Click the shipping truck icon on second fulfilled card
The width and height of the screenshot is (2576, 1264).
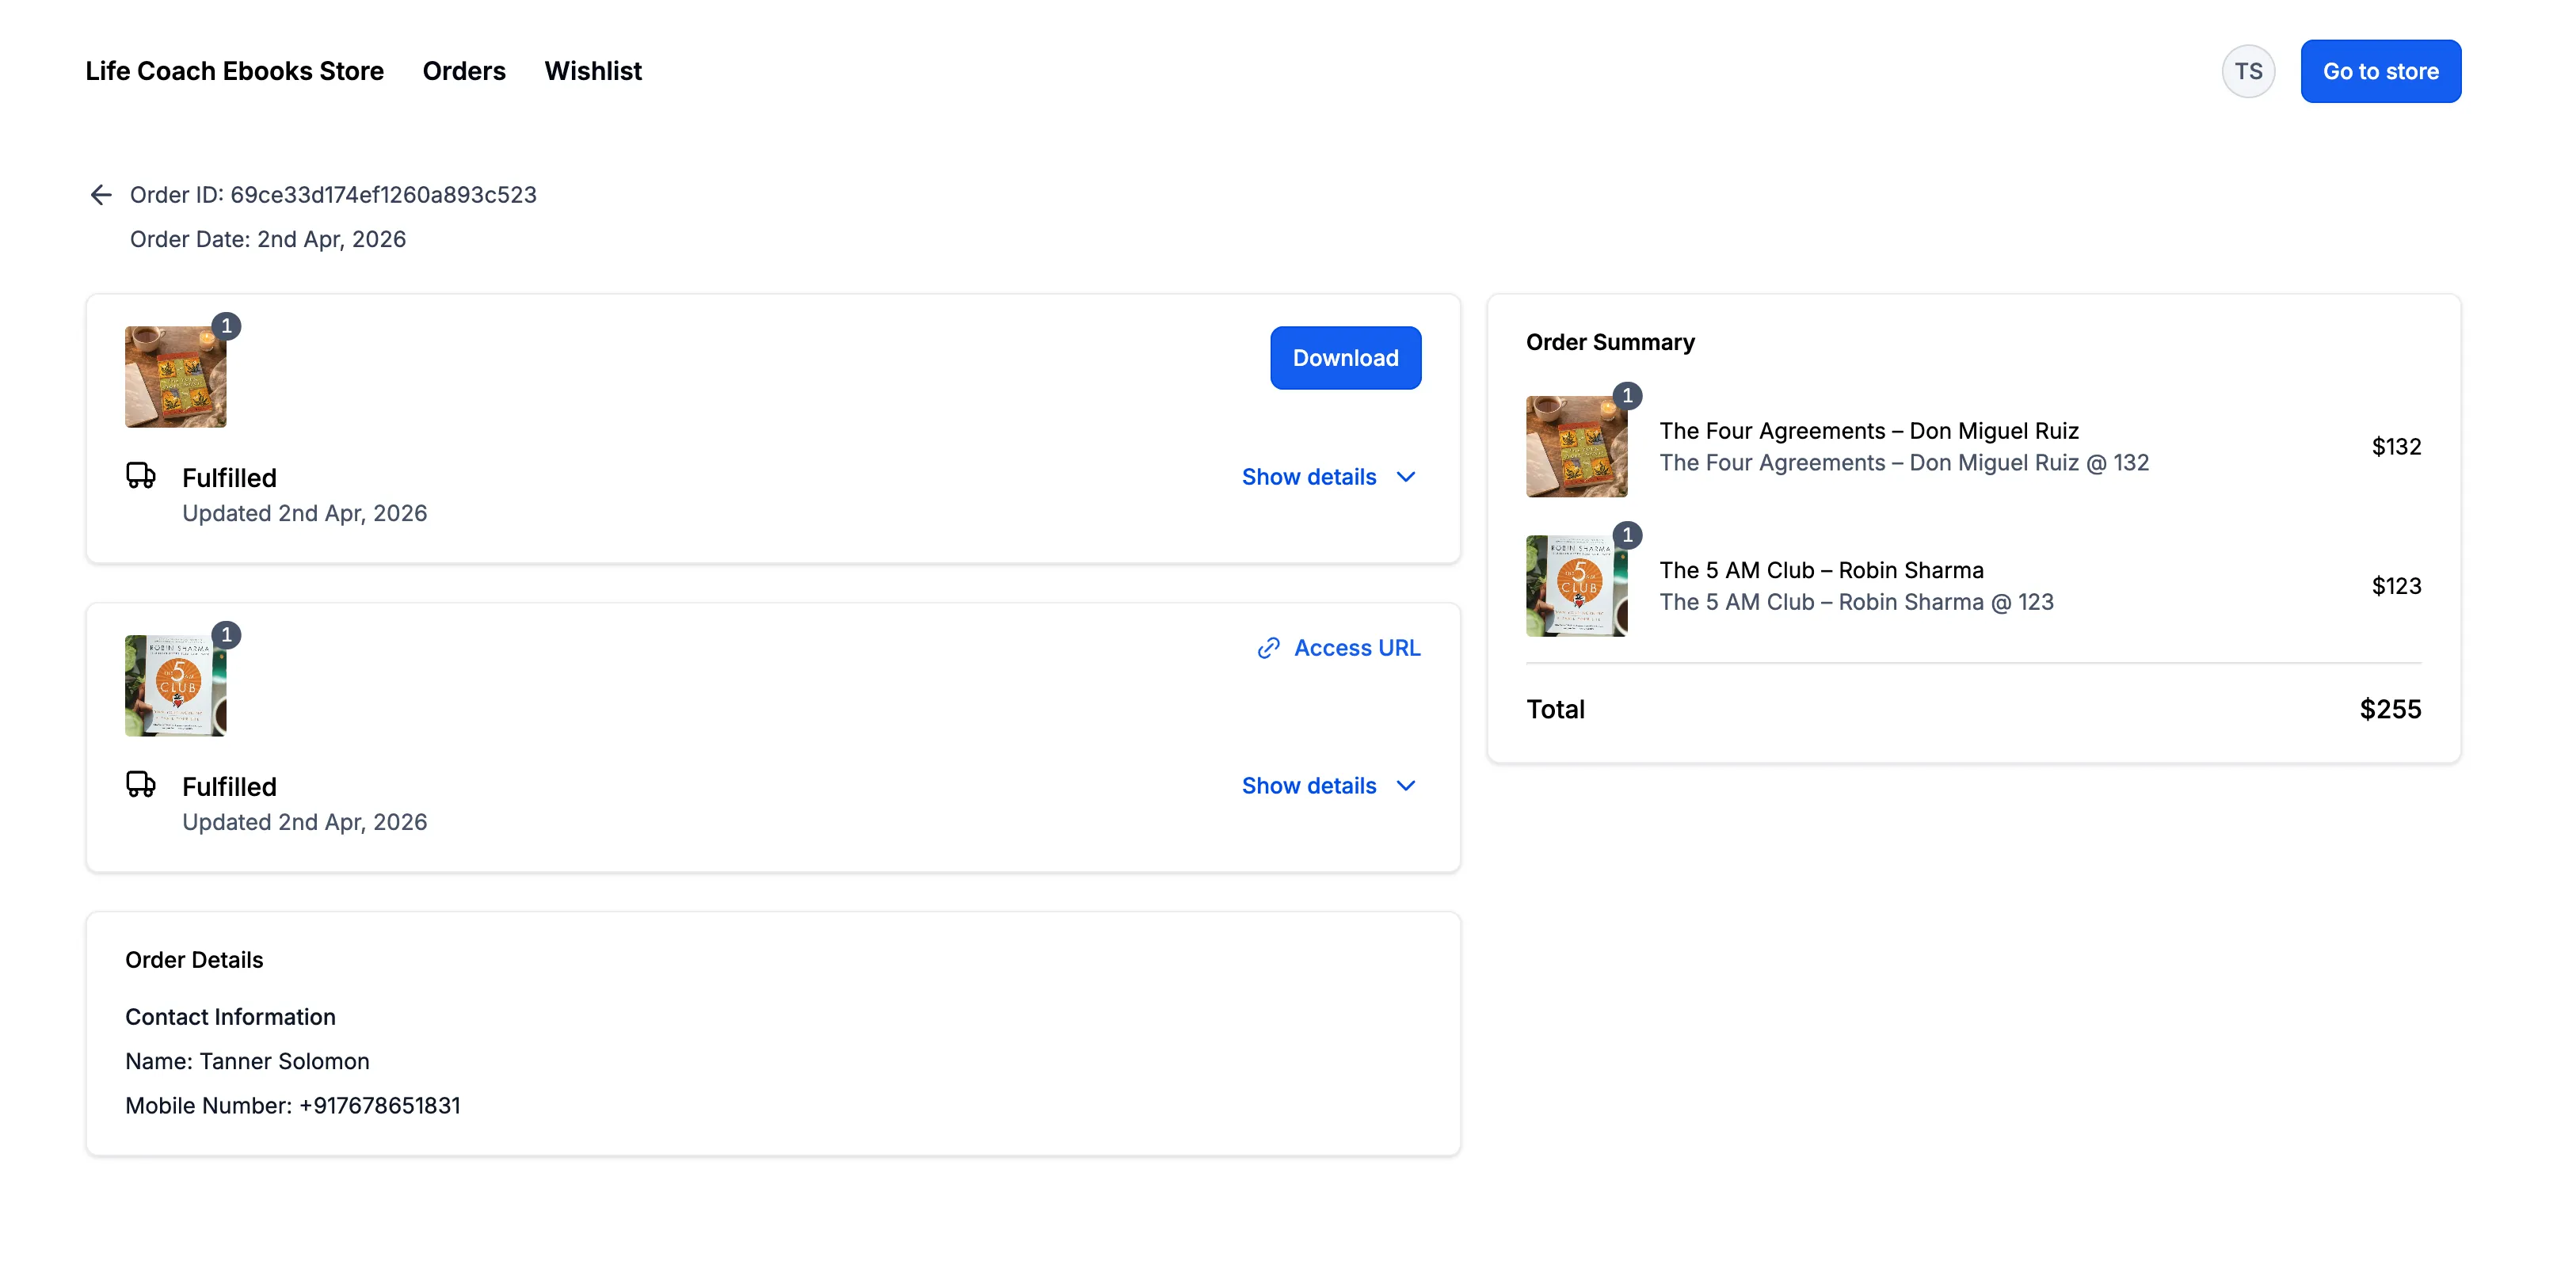coord(141,786)
